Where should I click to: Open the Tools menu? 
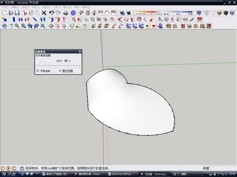[x=57, y=7]
